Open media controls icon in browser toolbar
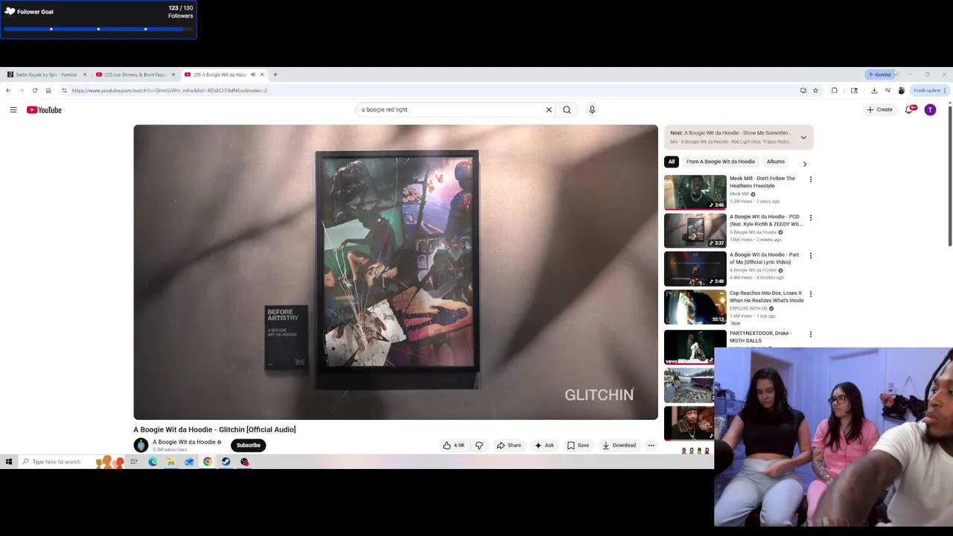 click(887, 90)
